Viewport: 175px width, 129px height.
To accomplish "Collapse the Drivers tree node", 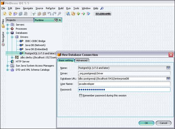I will [12, 37].
